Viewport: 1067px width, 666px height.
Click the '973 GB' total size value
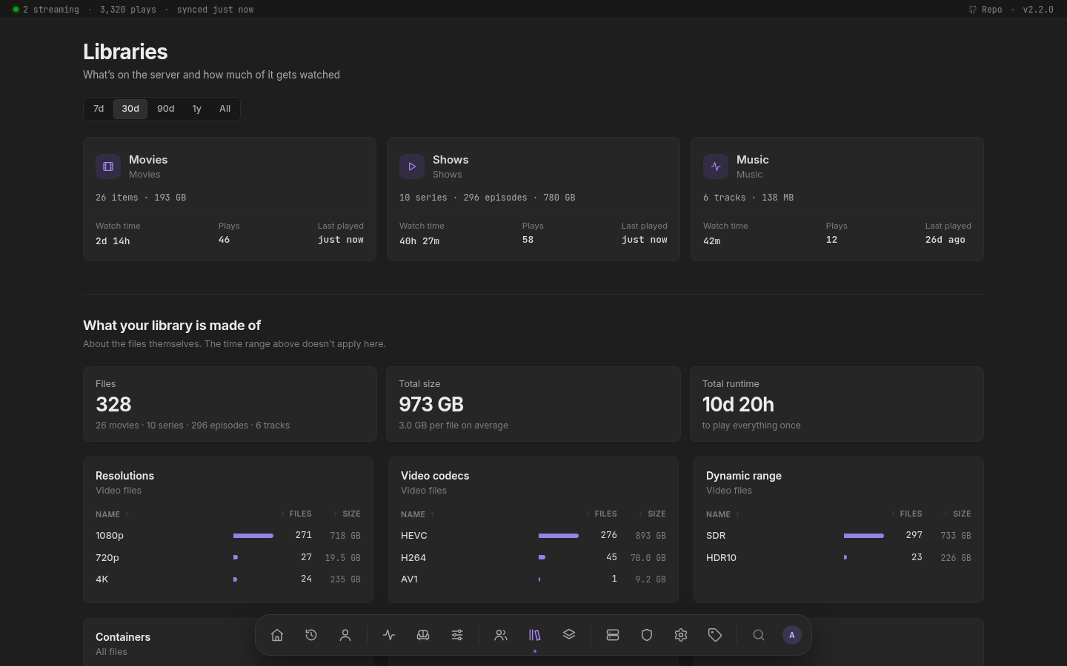coord(431,404)
